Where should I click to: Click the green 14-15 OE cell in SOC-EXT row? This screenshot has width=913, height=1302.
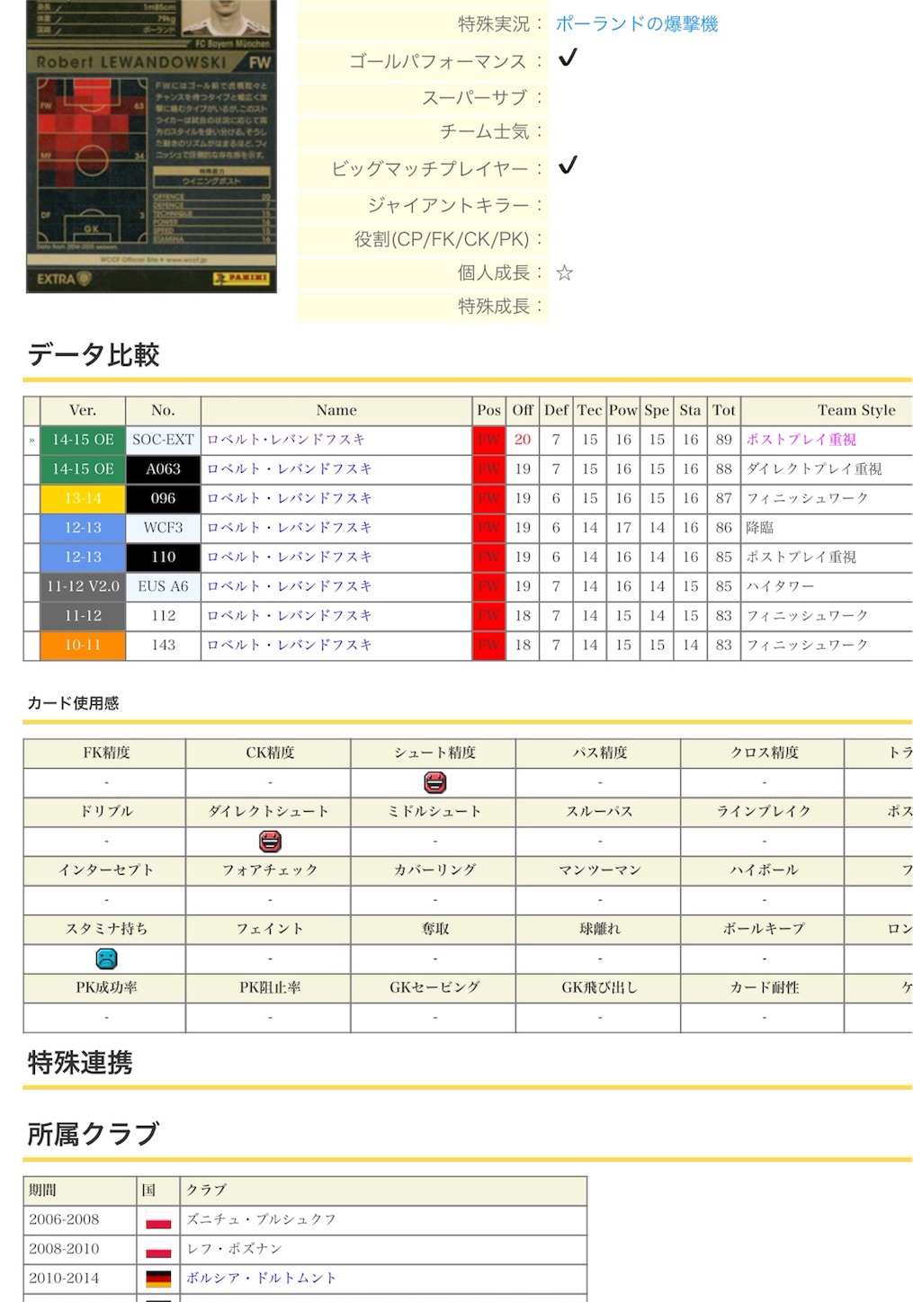coord(83,440)
